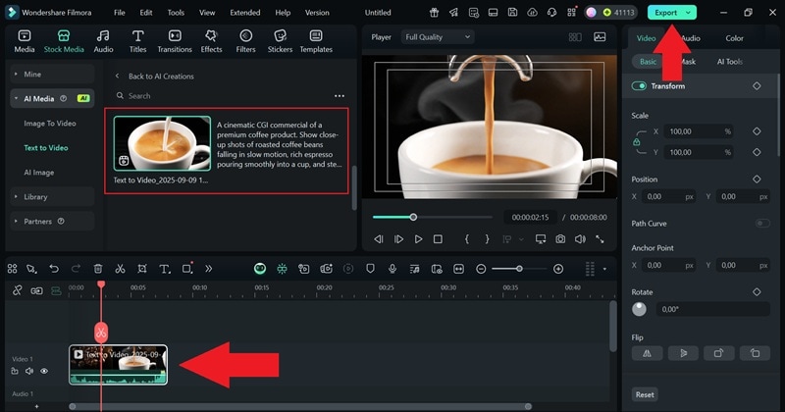Show more timeline tools via double chevron
785x412 pixels.
(208, 269)
